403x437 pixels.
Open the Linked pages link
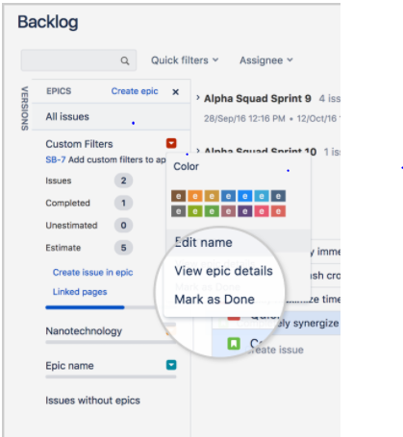pos(80,292)
